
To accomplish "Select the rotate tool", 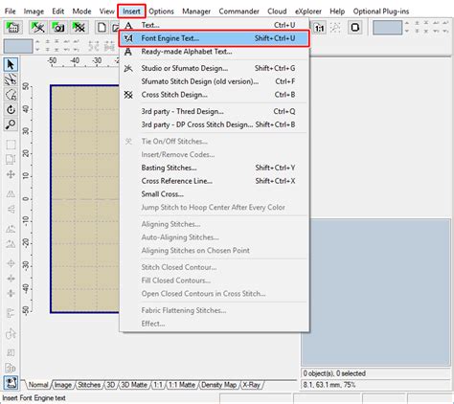I will pyautogui.click(x=11, y=109).
